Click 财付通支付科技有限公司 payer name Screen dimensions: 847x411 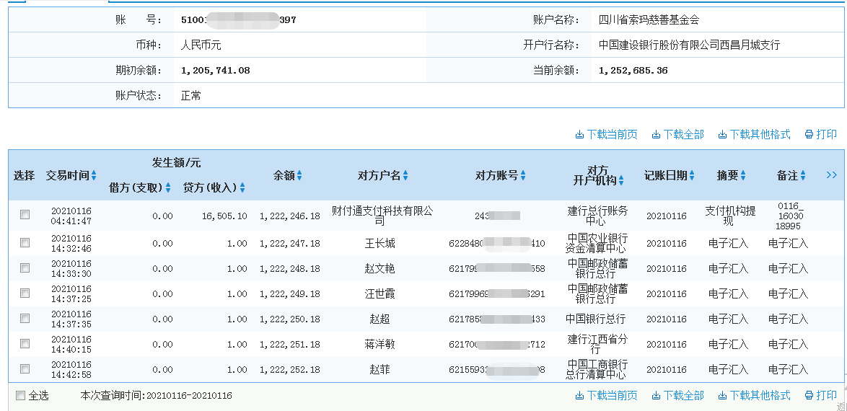coord(382,215)
